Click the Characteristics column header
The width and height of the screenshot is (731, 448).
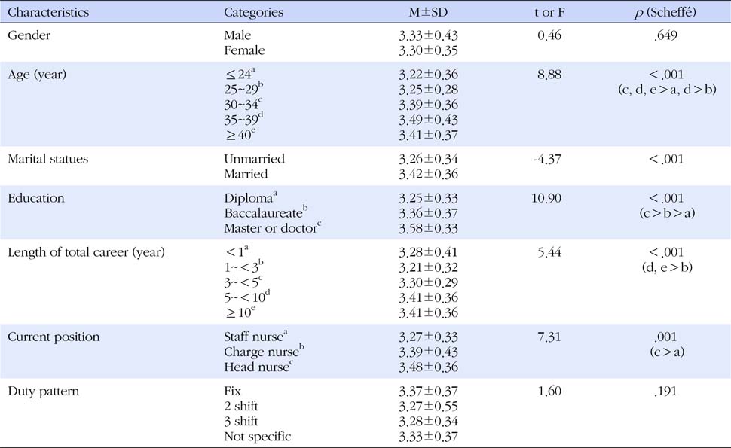[x=48, y=12]
